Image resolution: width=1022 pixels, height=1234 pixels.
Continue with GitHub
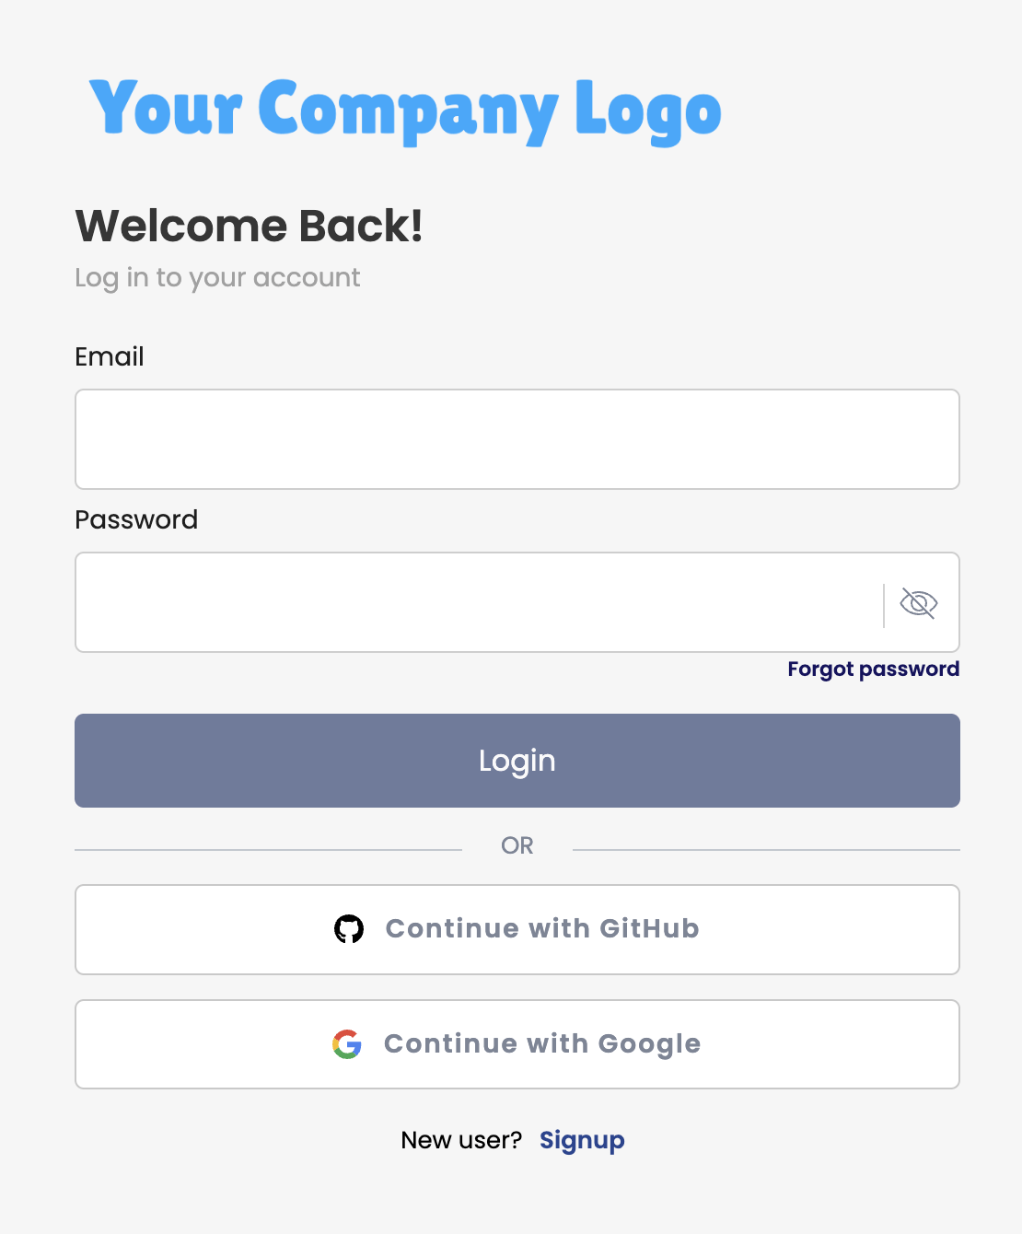tap(517, 929)
